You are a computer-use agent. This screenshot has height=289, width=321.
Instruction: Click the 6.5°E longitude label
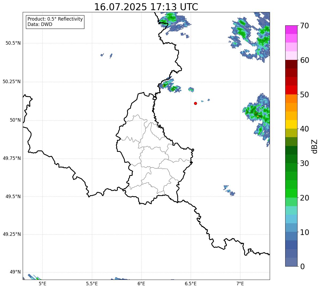(191, 283)
